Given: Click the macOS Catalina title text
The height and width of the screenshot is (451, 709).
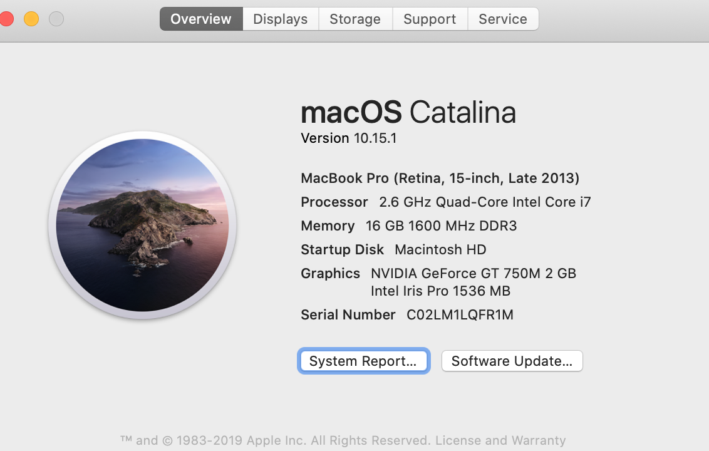Looking at the screenshot, I should point(408,113).
